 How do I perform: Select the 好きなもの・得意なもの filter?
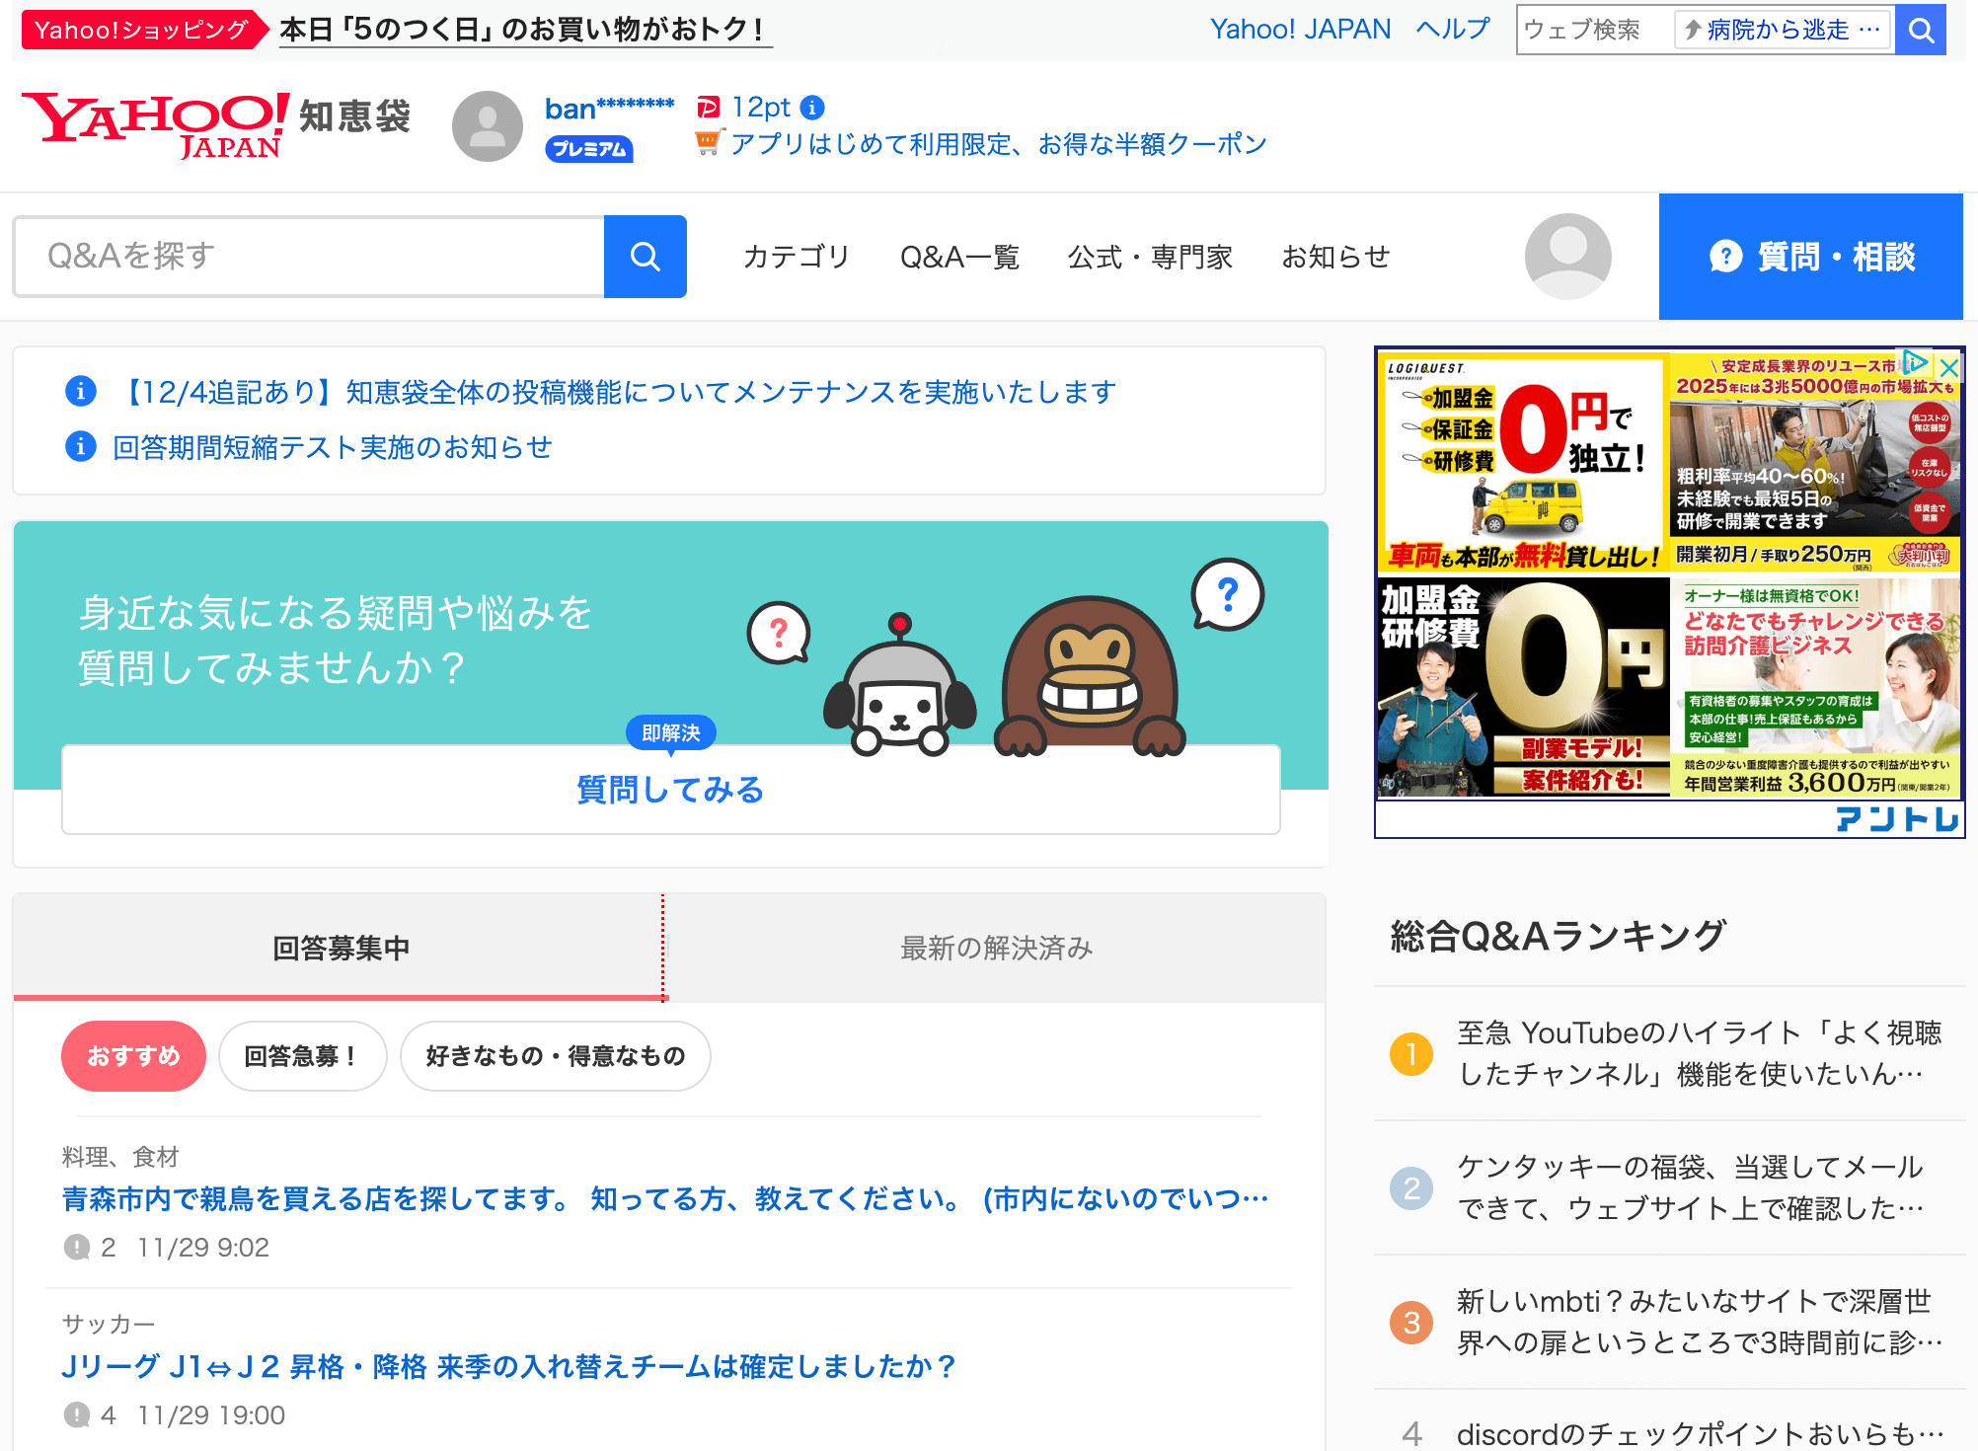(555, 1055)
